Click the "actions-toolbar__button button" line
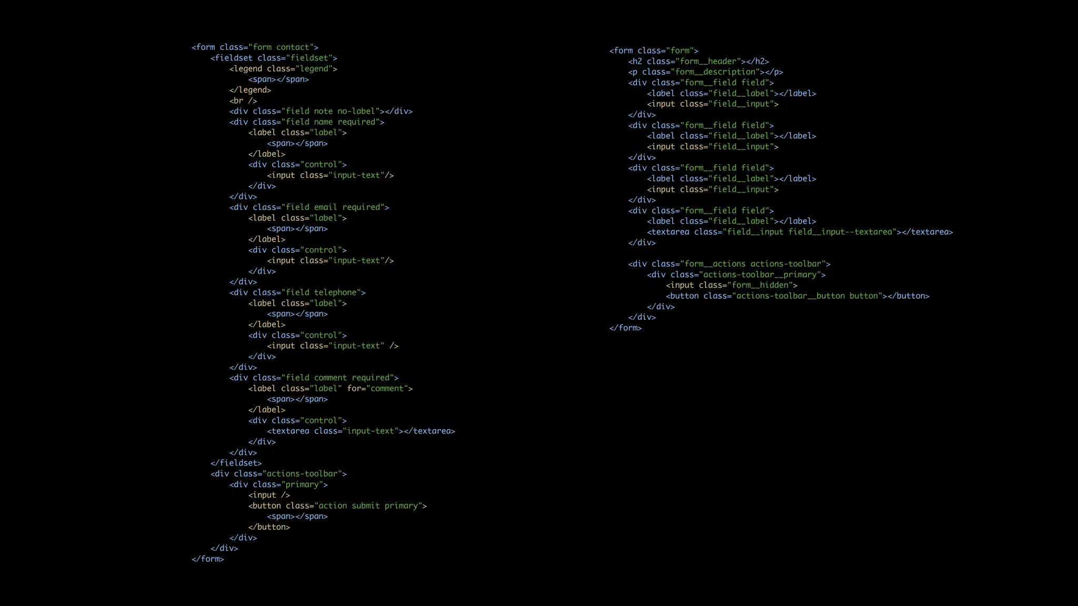Viewport: 1078px width, 606px height. [797, 296]
